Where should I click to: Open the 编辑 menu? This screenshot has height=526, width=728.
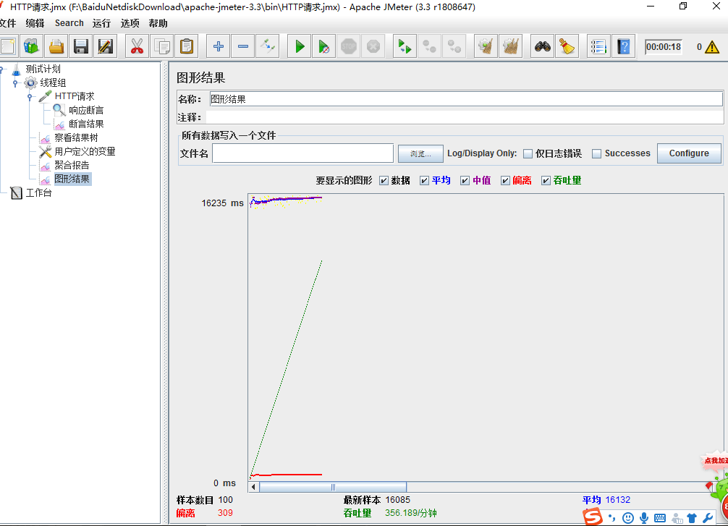point(35,23)
